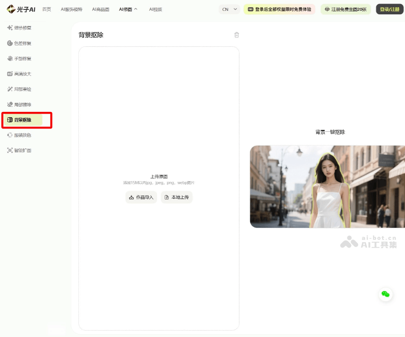Open the 局部重绘 partial redraw tool
The width and height of the screenshot is (405, 337).
tap(22, 89)
